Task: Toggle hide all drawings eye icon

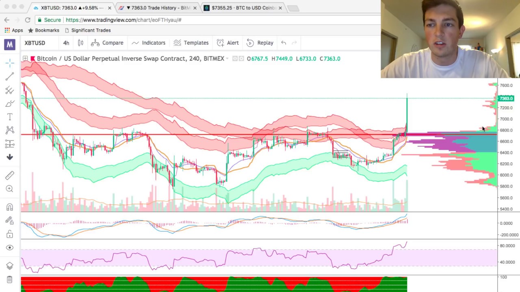Action: point(10,247)
